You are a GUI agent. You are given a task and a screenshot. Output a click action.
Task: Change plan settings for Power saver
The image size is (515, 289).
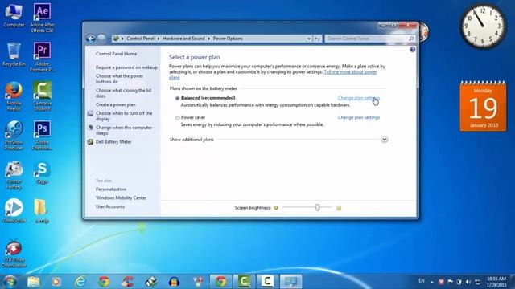(x=359, y=117)
